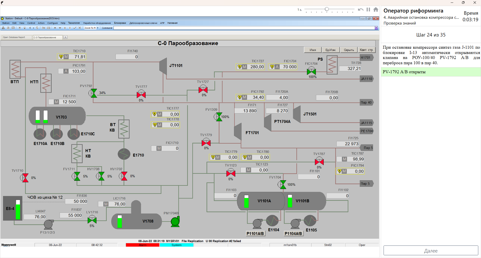Click the Скрыть button
The width and height of the screenshot is (481, 258).
(349, 50)
